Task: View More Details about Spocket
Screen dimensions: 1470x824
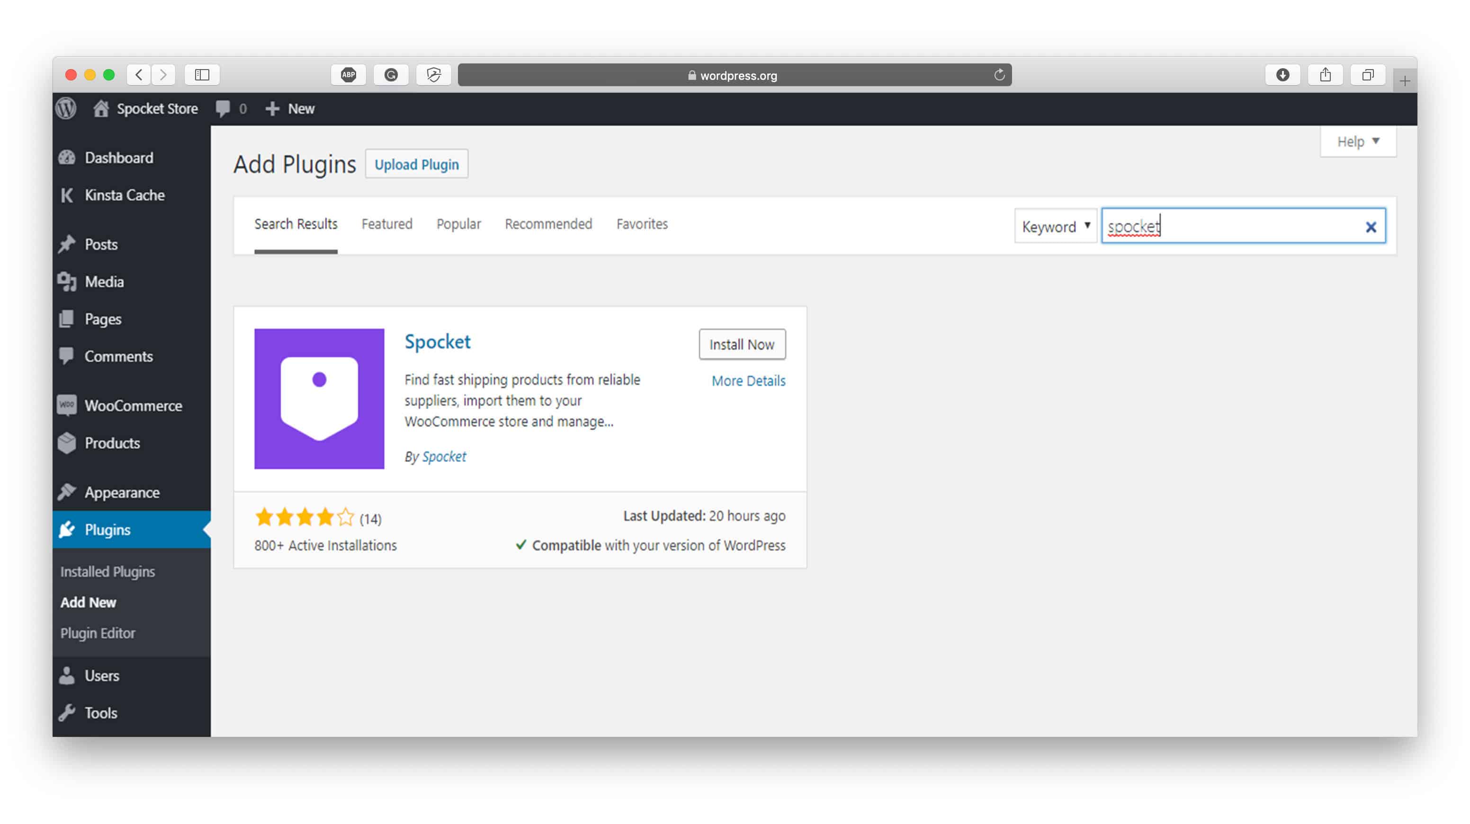Action: coord(748,381)
